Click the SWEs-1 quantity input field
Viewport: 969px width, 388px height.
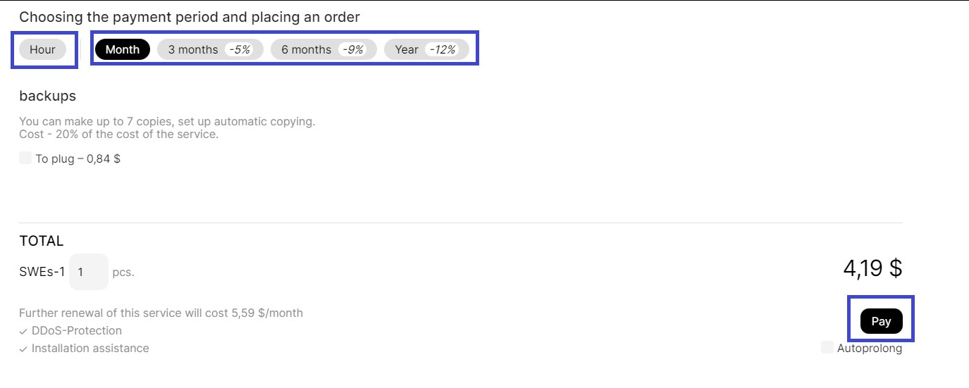pyautogui.click(x=88, y=272)
